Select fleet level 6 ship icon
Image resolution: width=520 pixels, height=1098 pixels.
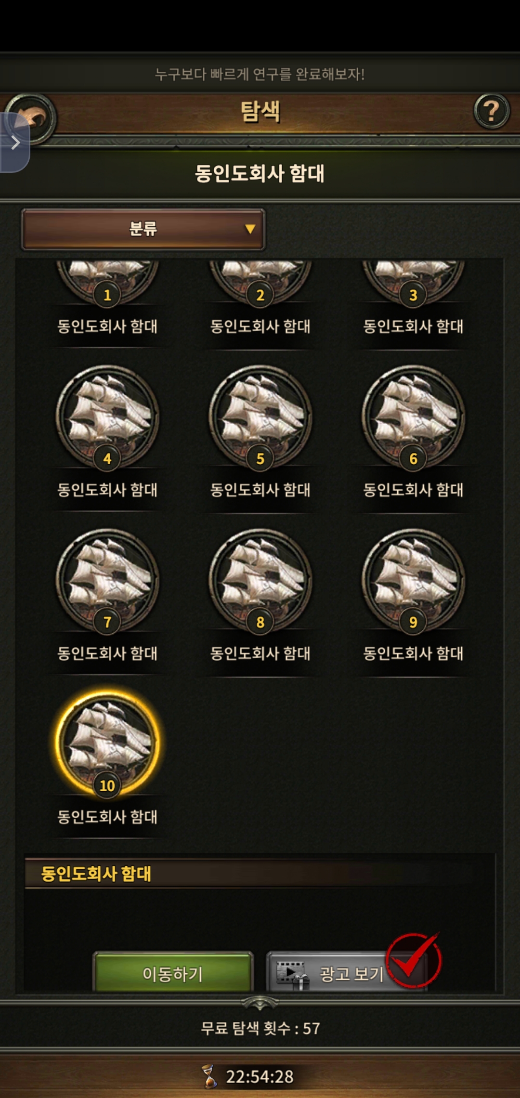click(413, 417)
